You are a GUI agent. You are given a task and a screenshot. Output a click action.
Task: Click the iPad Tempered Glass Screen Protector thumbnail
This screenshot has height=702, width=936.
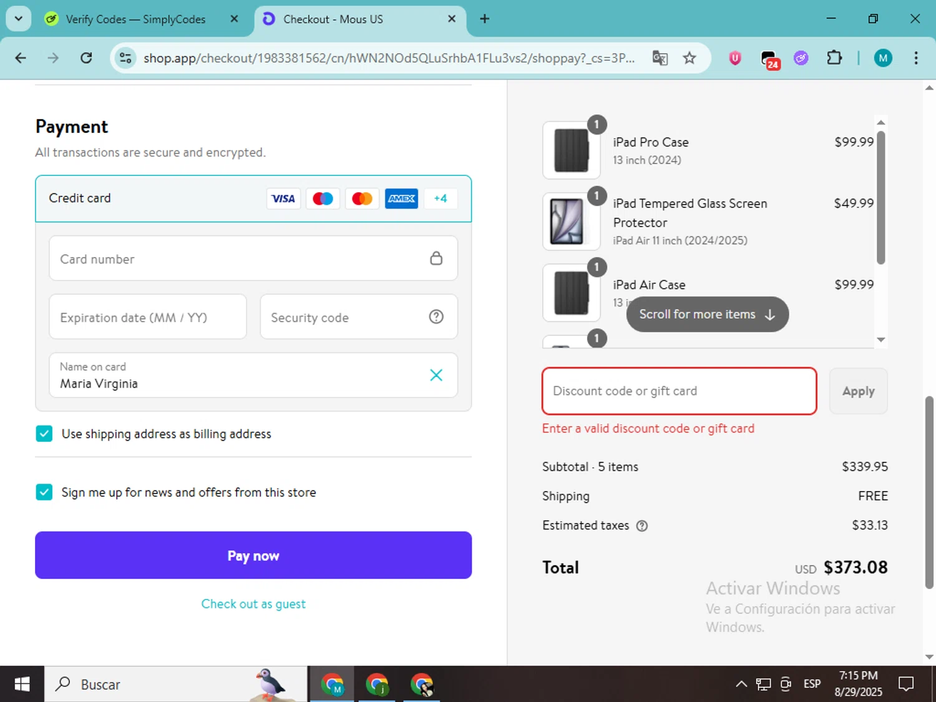572,222
